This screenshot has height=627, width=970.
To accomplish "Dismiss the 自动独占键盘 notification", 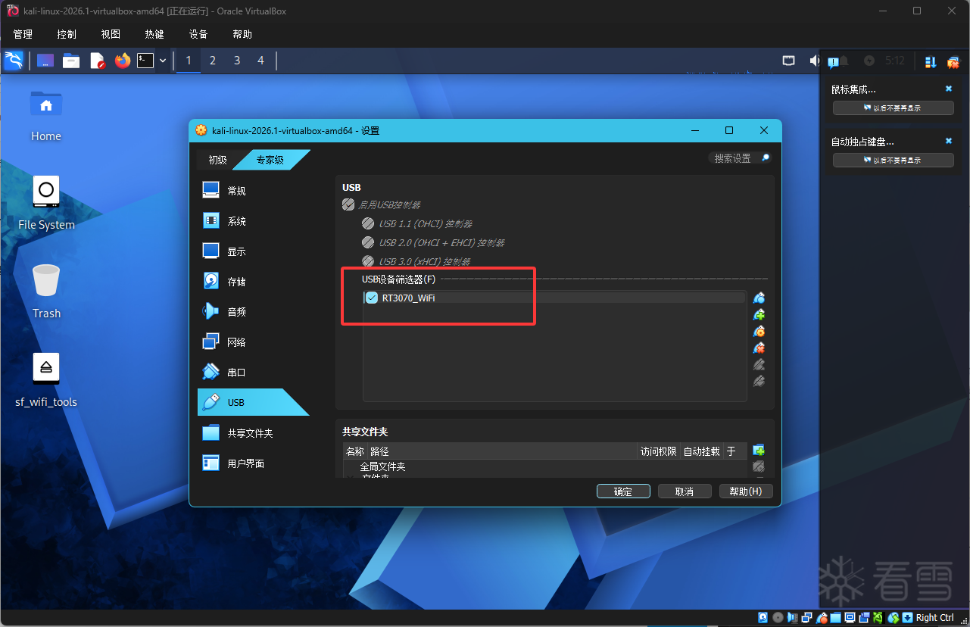I will click(949, 141).
